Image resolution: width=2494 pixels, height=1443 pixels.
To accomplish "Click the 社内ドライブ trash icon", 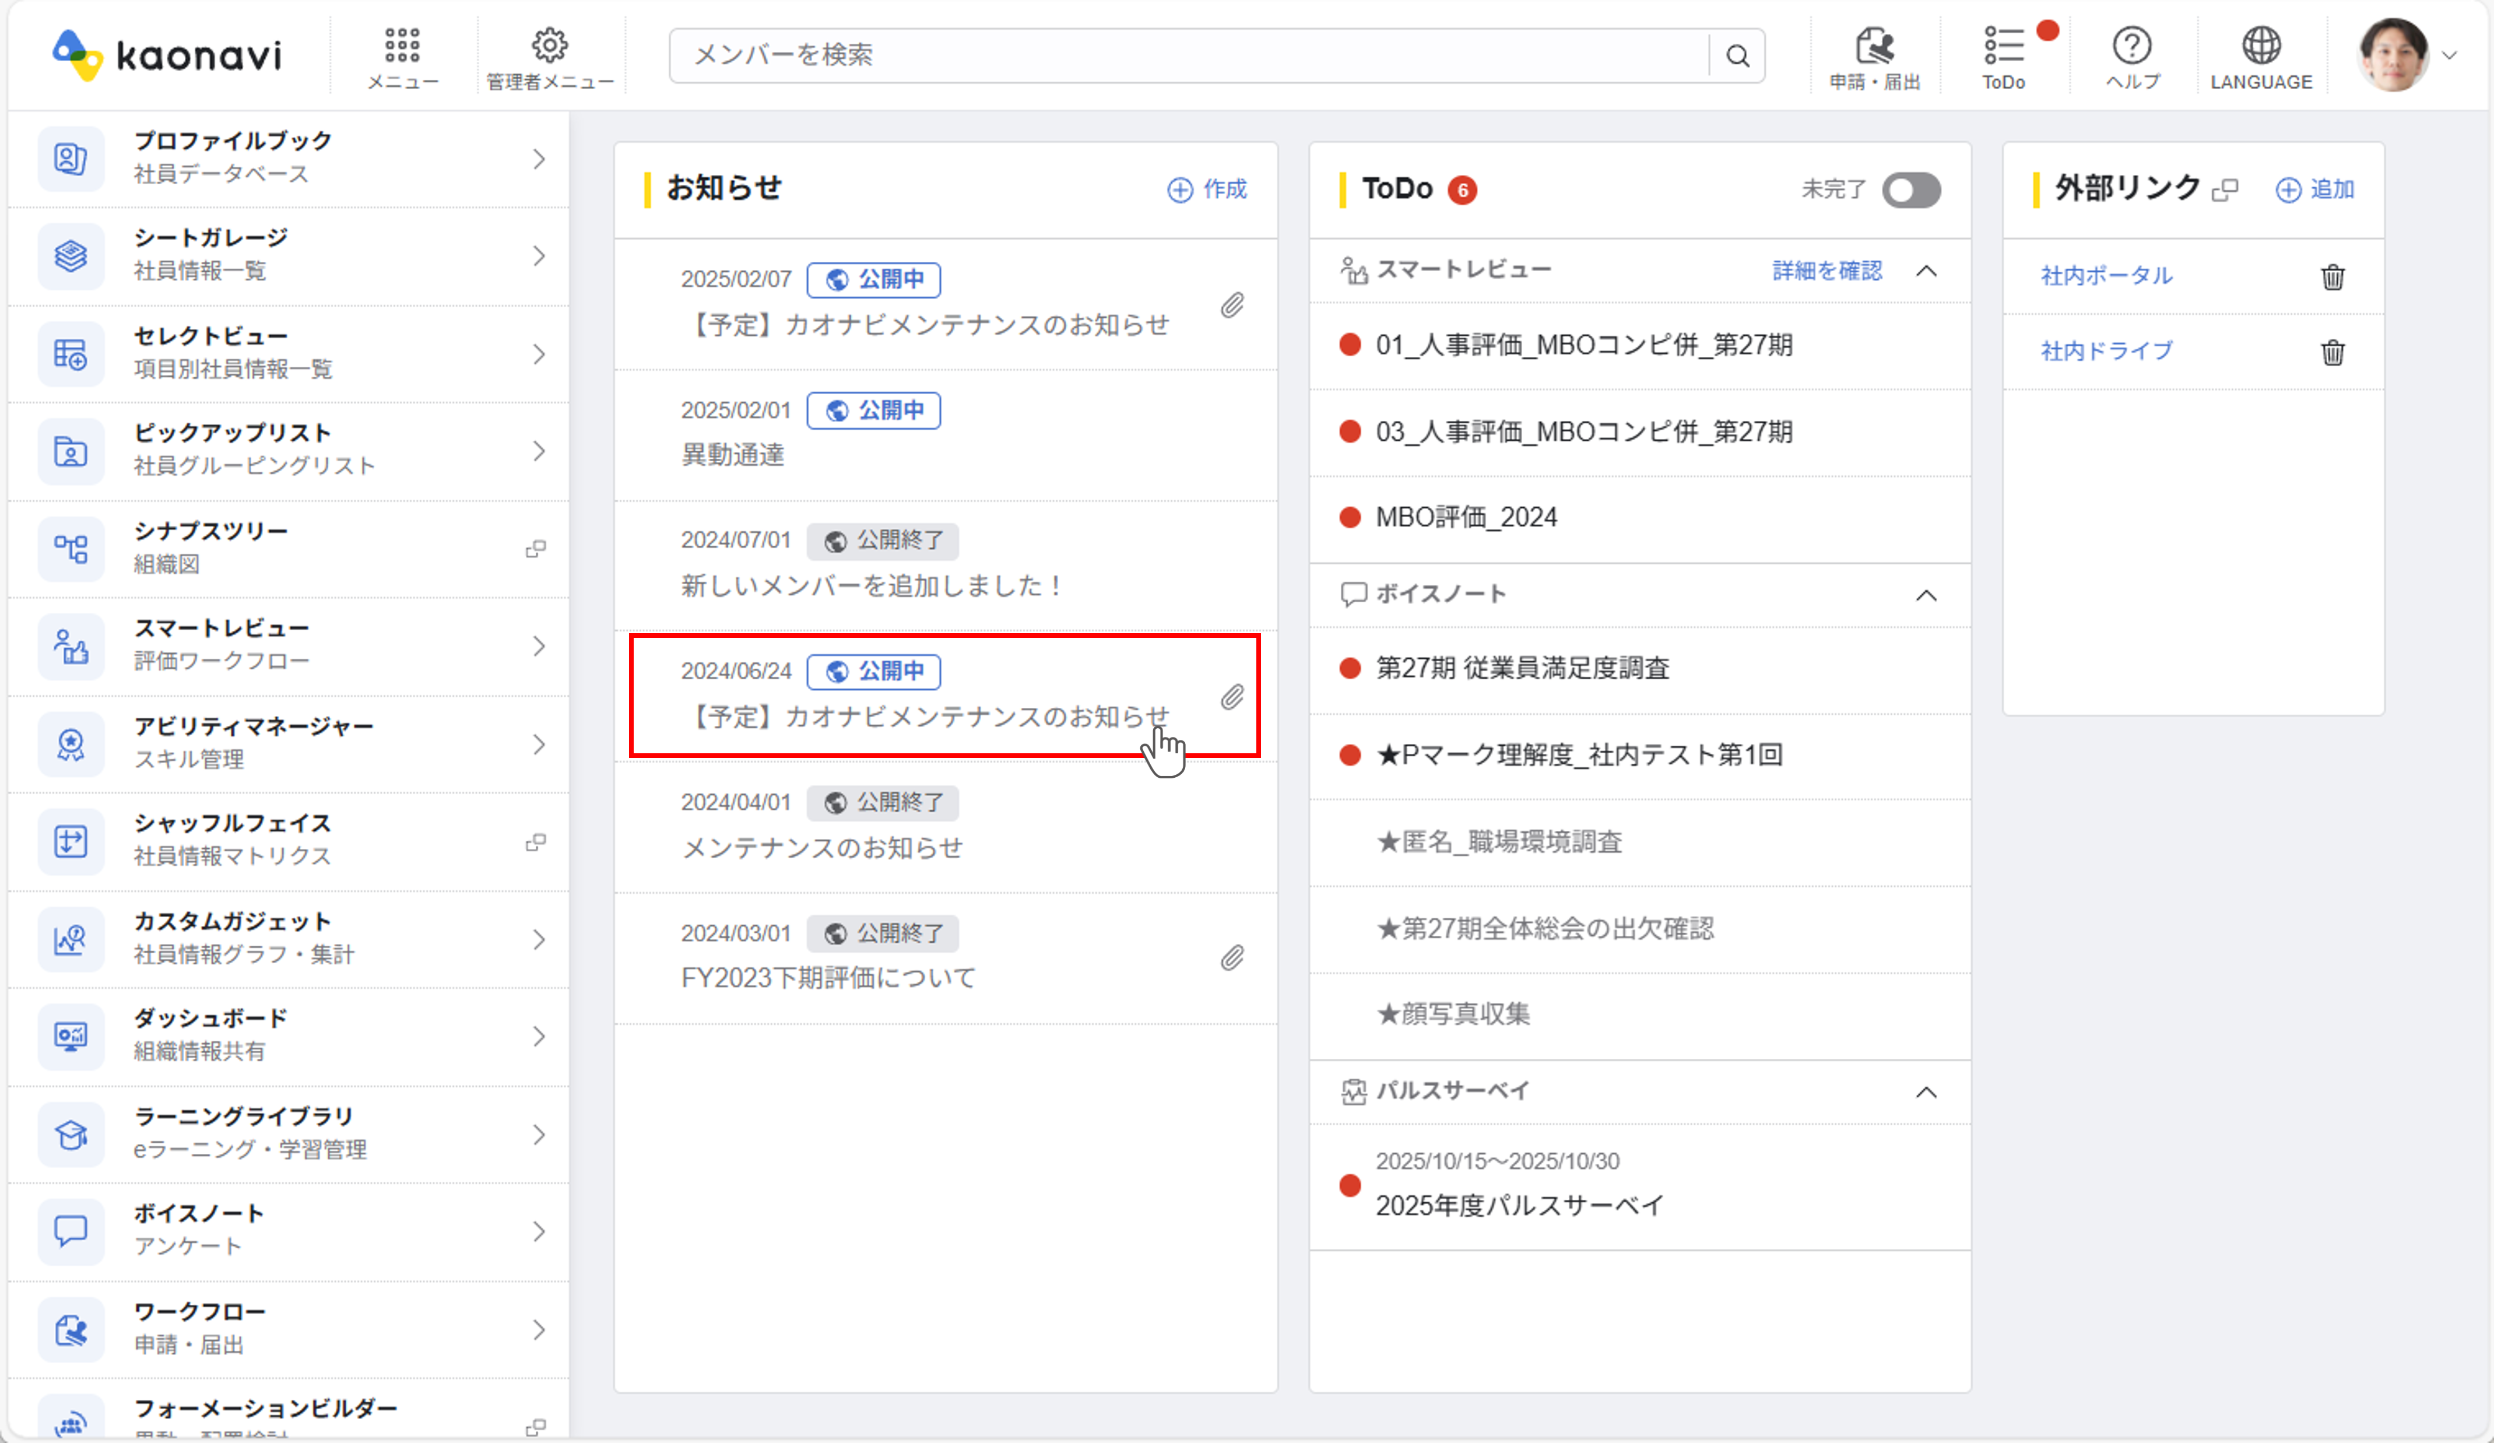I will (x=2333, y=352).
